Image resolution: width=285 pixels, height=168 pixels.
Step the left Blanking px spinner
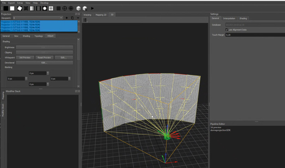25,78
